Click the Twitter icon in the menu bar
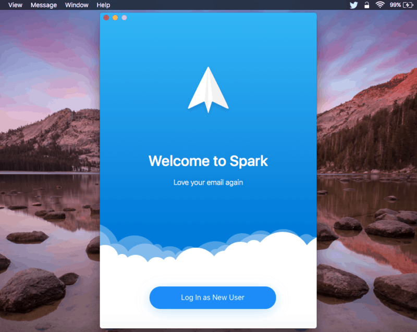Image resolution: width=417 pixels, height=332 pixels. 353,5
